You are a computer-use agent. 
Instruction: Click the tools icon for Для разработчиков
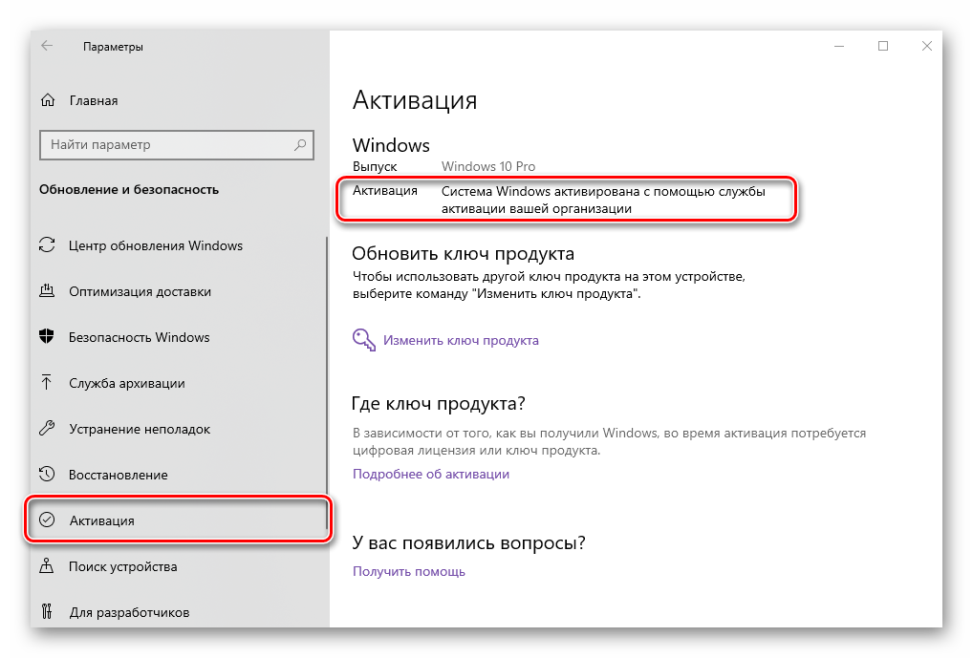click(x=47, y=611)
